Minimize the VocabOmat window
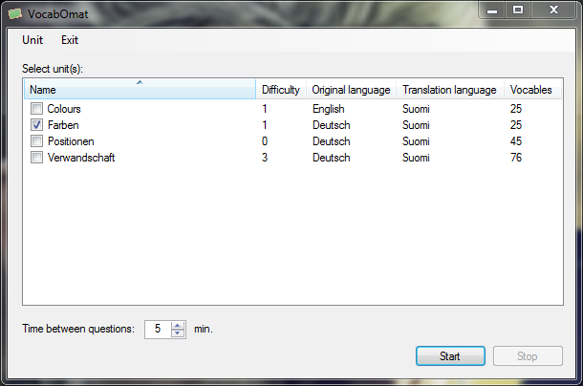583x386 pixels. [492, 11]
